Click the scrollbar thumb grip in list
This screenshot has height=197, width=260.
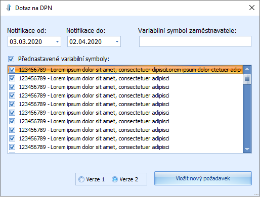point(247,79)
